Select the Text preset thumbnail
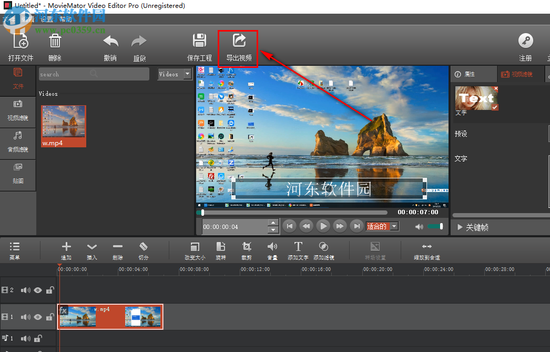 [476, 98]
